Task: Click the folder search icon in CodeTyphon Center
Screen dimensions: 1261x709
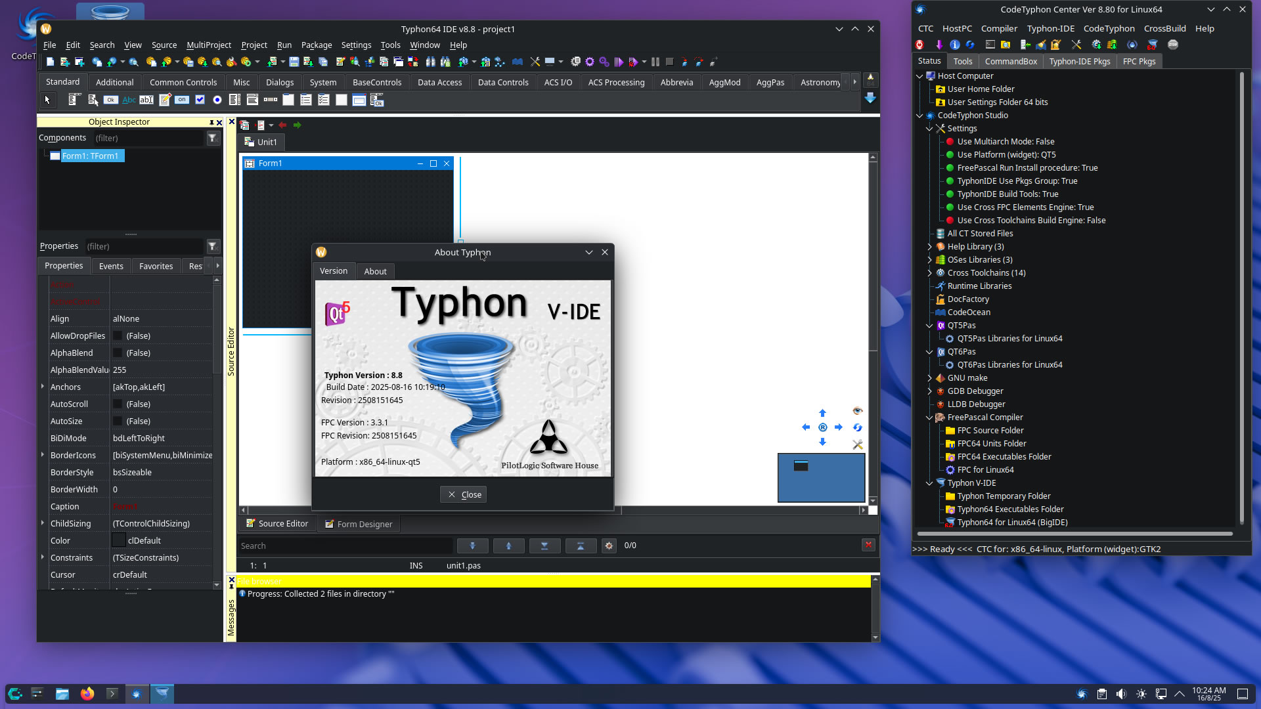Action: [1006, 45]
